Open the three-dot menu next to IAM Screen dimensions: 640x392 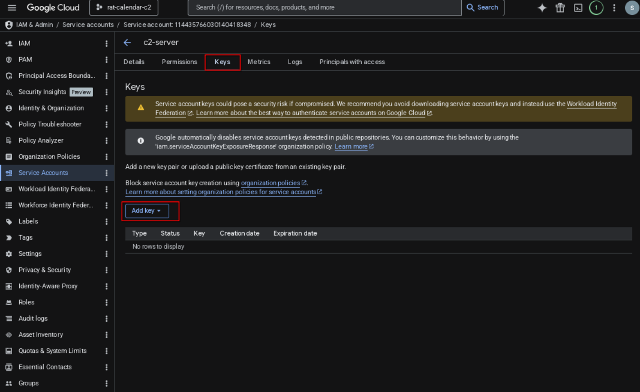click(x=107, y=44)
